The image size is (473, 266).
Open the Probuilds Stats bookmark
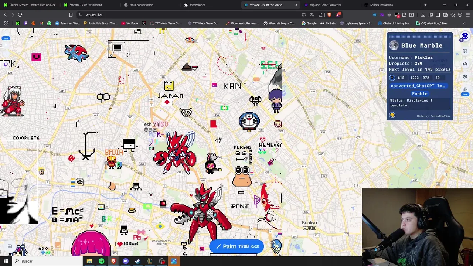pyautogui.click(x=100, y=23)
